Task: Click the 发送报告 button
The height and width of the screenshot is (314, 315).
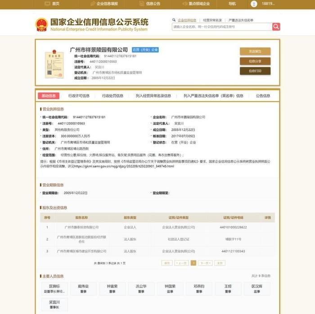Action: point(255,51)
